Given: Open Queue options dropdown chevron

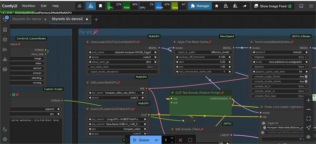Looking at the screenshot, I should (156, 140).
